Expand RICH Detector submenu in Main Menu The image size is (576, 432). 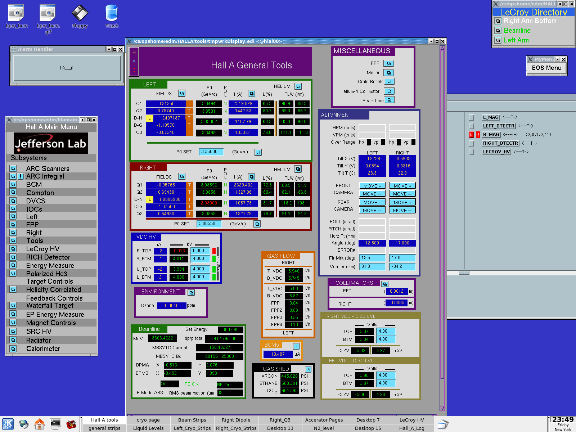coord(13,257)
